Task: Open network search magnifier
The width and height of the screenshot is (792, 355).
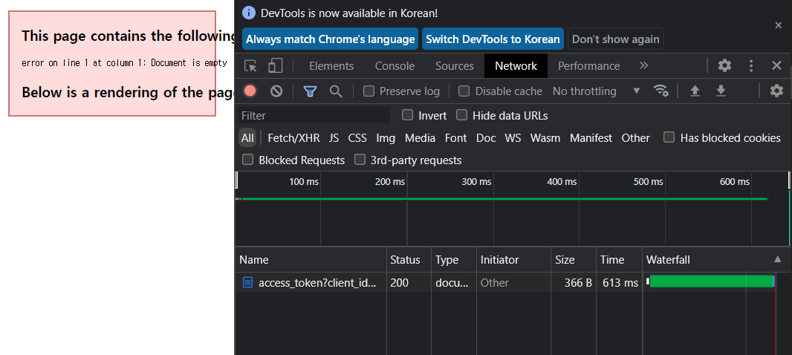Action: point(336,91)
